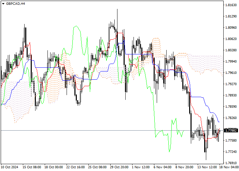
Task: Click the 1.81290 price scale label
Action: coord(231,16)
